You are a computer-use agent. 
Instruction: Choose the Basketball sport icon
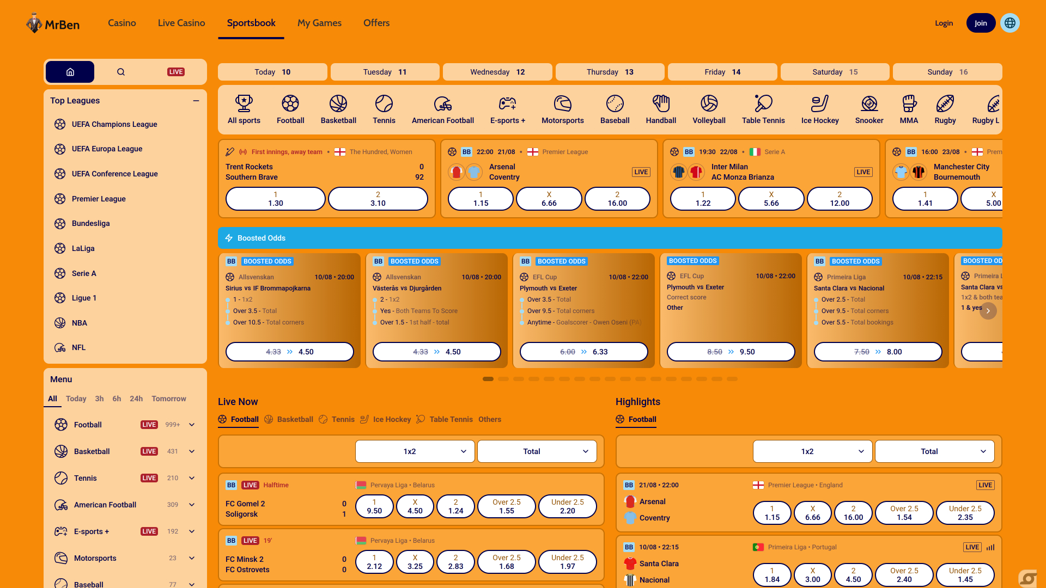[338, 103]
